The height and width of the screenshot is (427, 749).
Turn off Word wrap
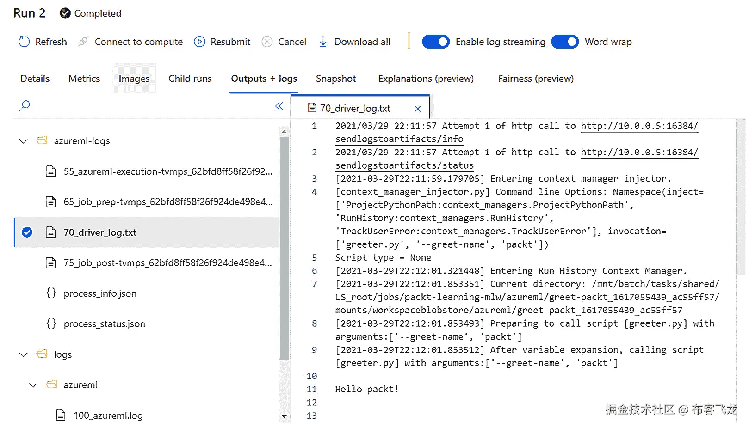pyautogui.click(x=565, y=42)
